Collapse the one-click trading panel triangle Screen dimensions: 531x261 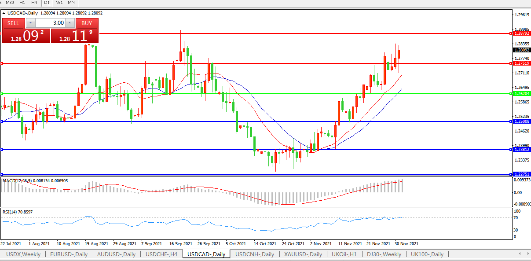[x=4, y=13]
